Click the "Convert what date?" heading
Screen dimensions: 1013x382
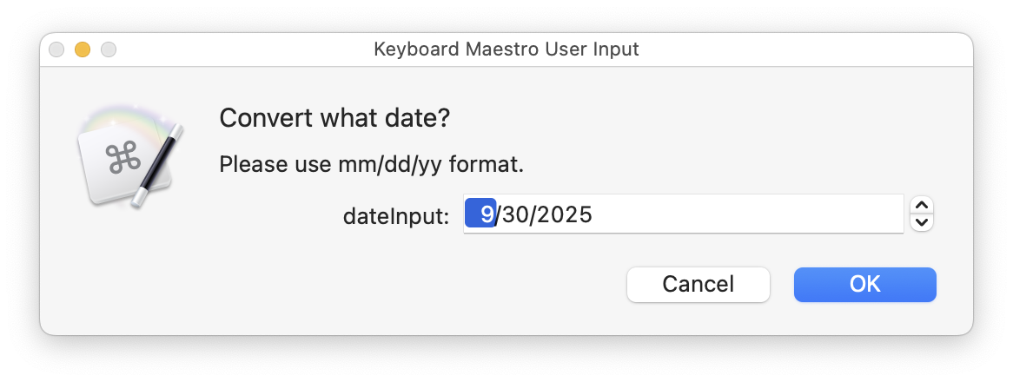click(334, 118)
